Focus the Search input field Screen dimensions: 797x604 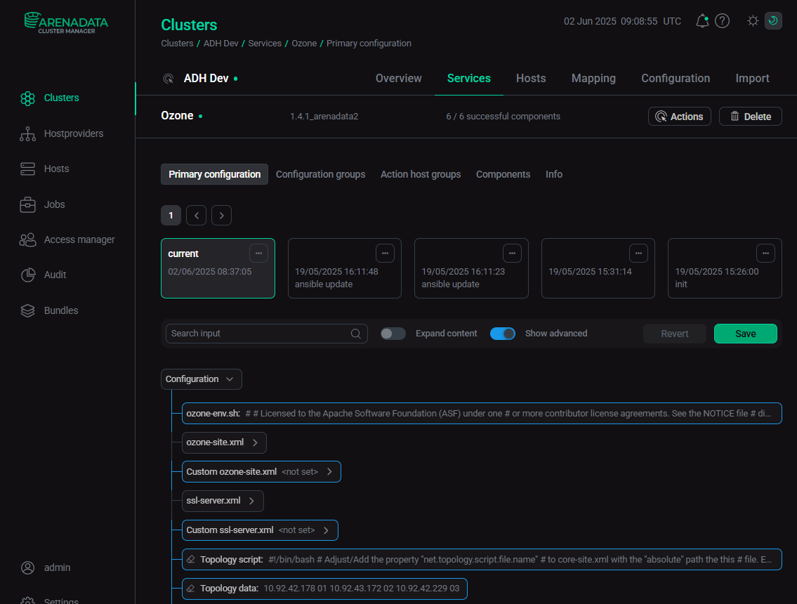(x=266, y=334)
